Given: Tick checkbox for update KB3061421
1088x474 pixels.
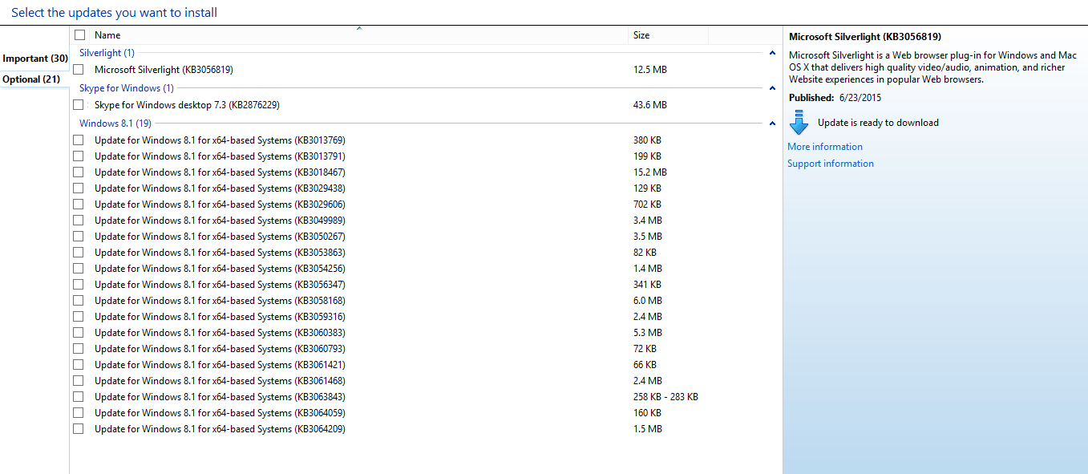Looking at the screenshot, I should coord(78,365).
